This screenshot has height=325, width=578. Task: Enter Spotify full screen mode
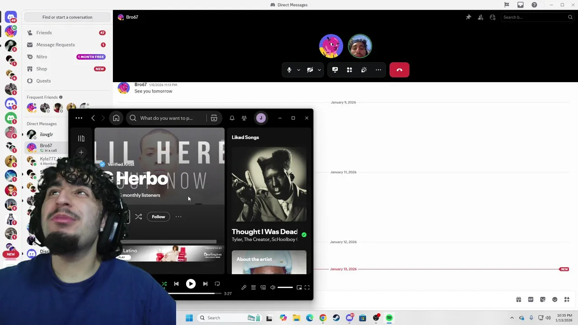pos(307,288)
